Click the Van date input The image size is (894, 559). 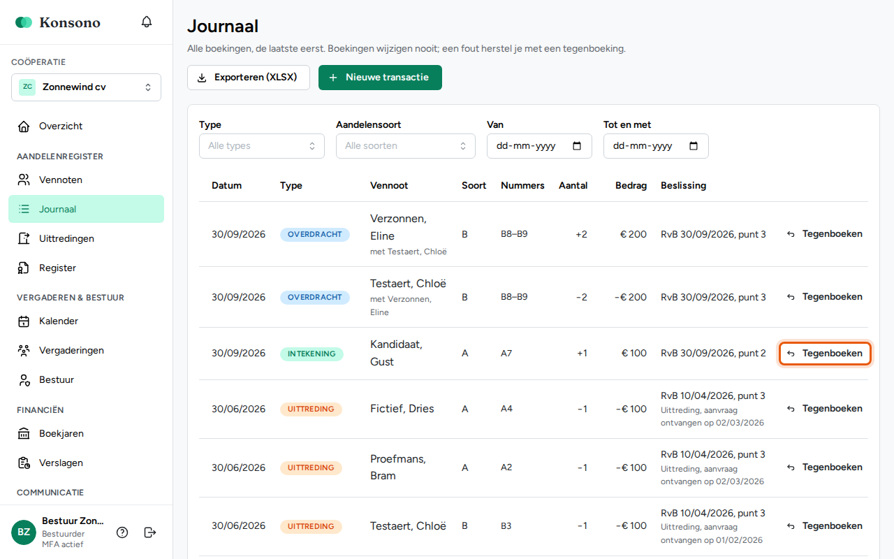point(539,146)
